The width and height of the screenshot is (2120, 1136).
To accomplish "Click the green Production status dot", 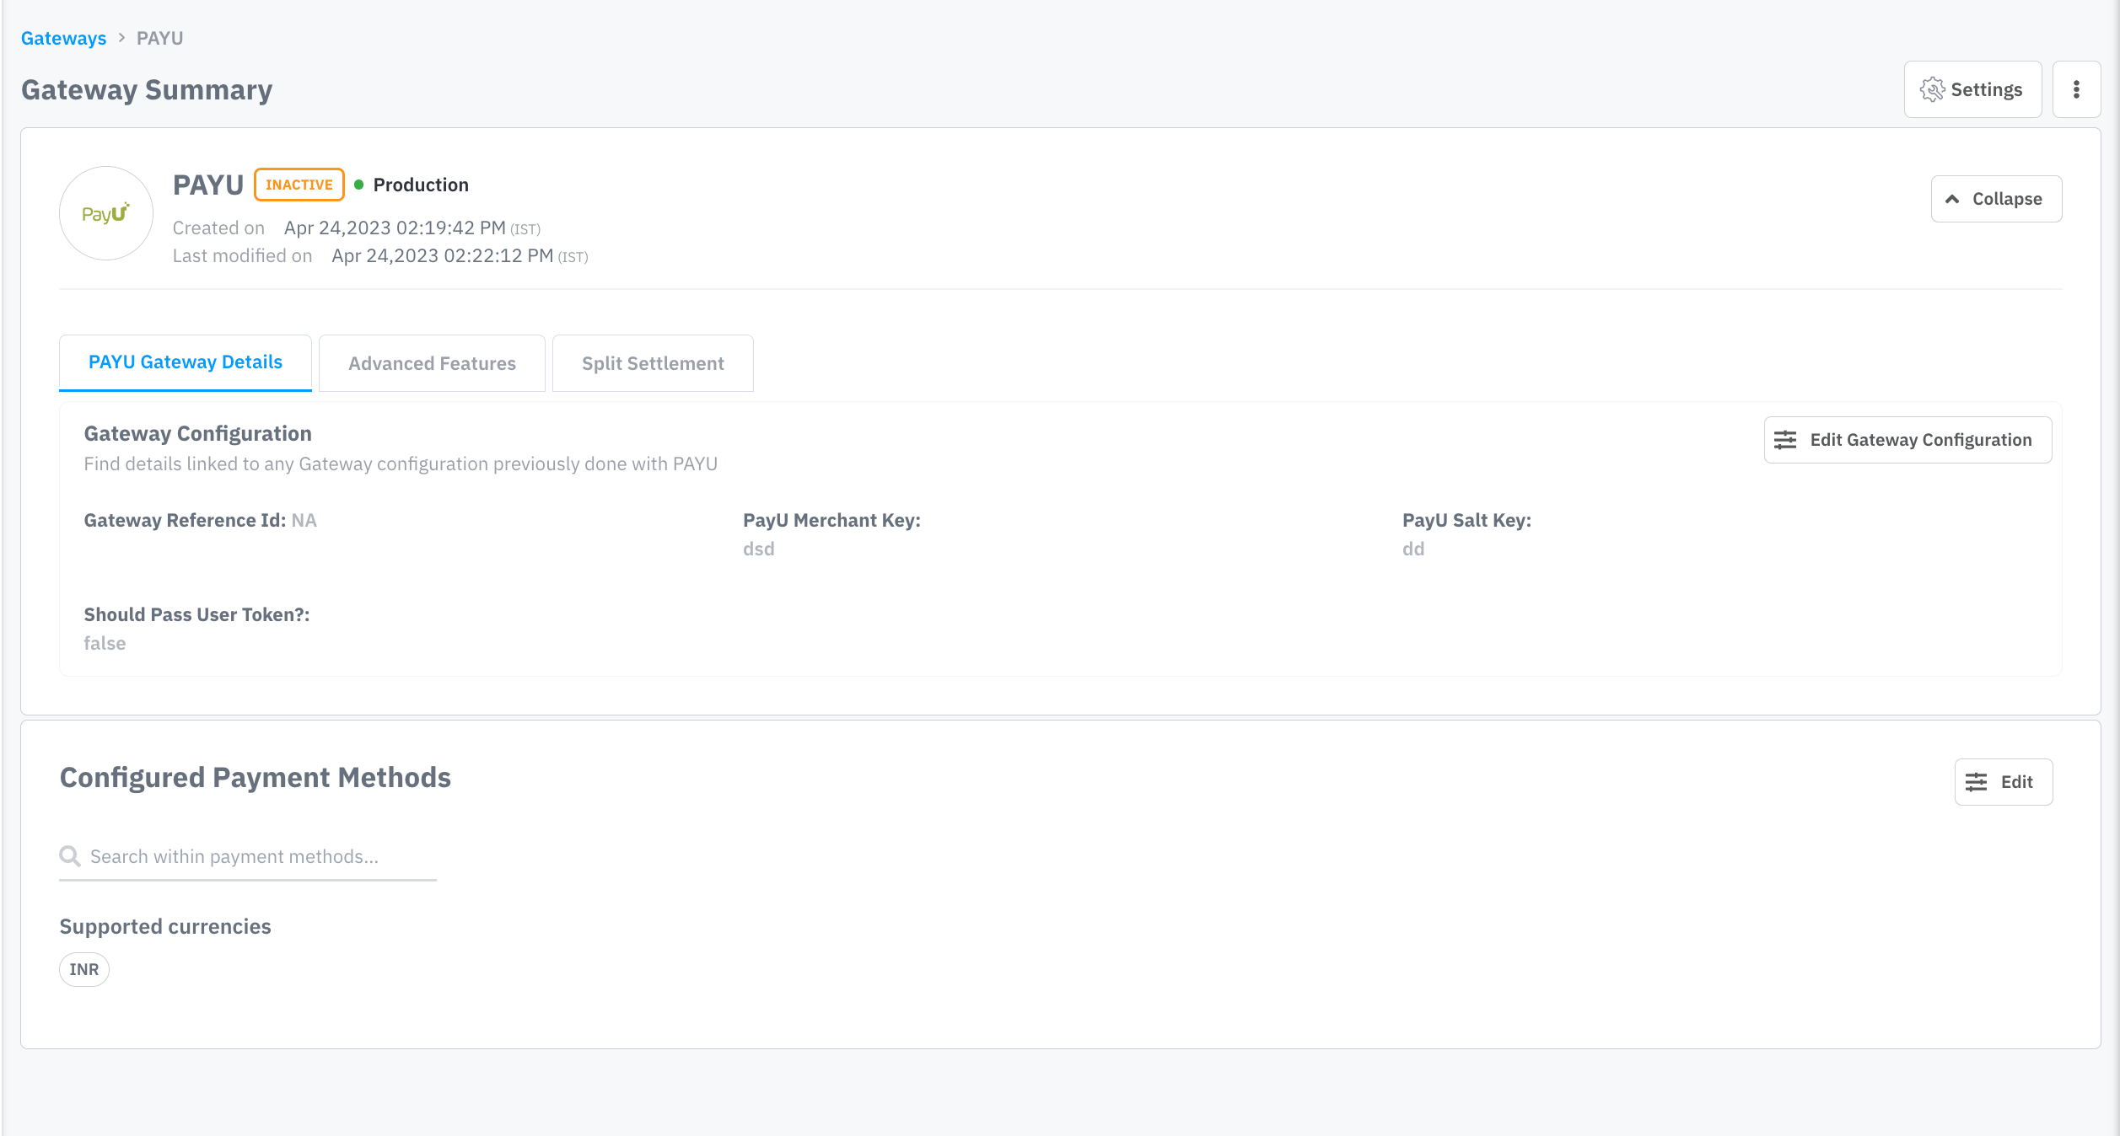I will (x=359, y=185).
